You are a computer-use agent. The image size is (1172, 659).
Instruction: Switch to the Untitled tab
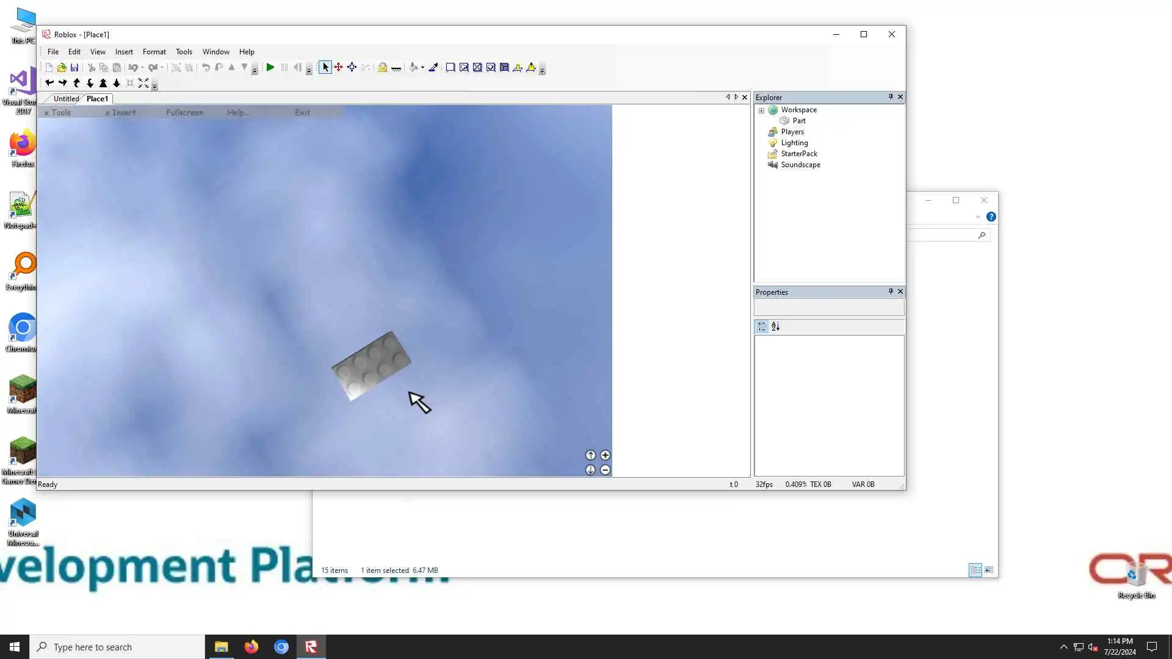(x=66, y=99)
